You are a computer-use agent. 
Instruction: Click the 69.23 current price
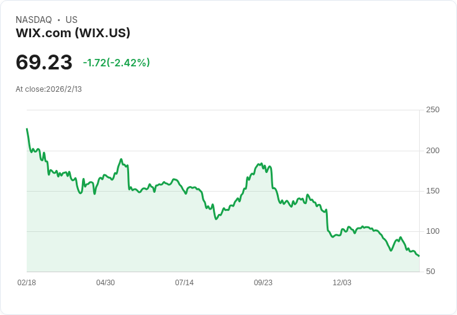tap(44, 62)
